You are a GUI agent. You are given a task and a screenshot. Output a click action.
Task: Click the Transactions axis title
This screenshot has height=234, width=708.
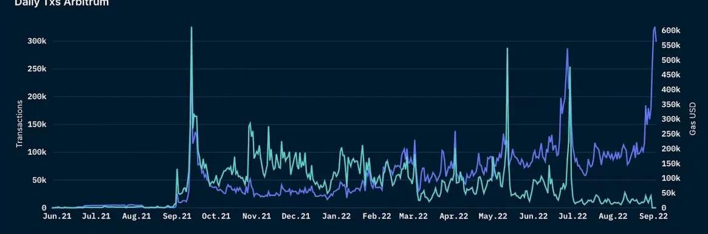[19, 124]
